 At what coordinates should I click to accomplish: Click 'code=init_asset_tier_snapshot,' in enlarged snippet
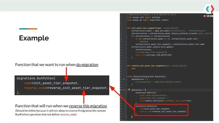52,83
